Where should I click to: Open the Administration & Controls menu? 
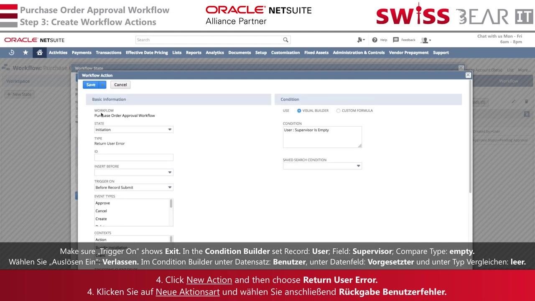tap(359, 53)
